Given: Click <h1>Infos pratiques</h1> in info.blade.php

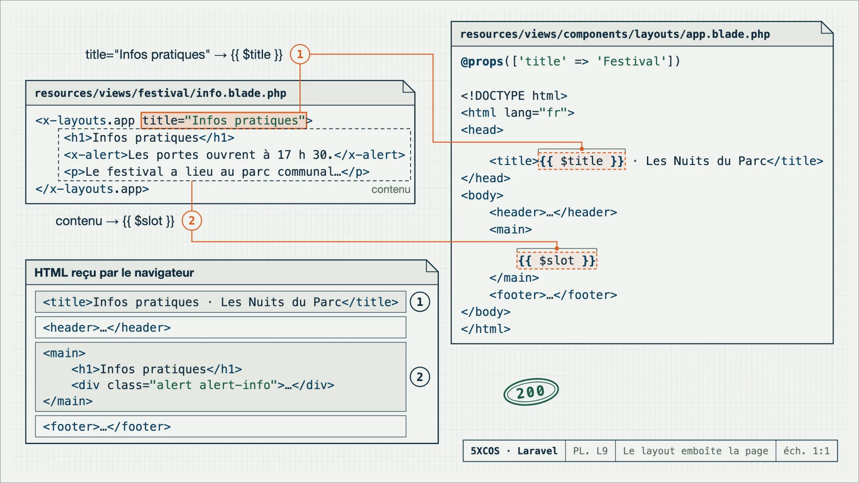Looking at the screenshot, I should click(x=149, y=138).
